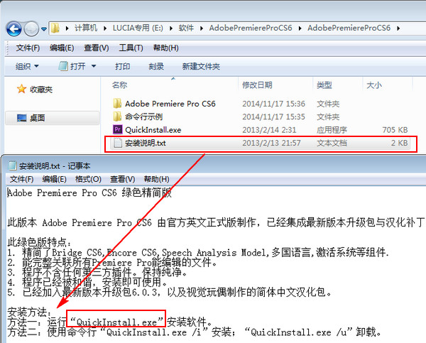The width and height of the screenshot is (426, 343).
Task: Open Notepad's 格式(O) menu
Action: (x=88, y=179)
